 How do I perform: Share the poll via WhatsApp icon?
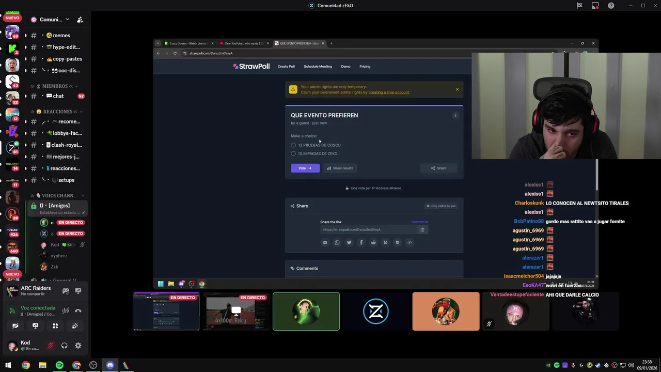(x=337, y=242)
